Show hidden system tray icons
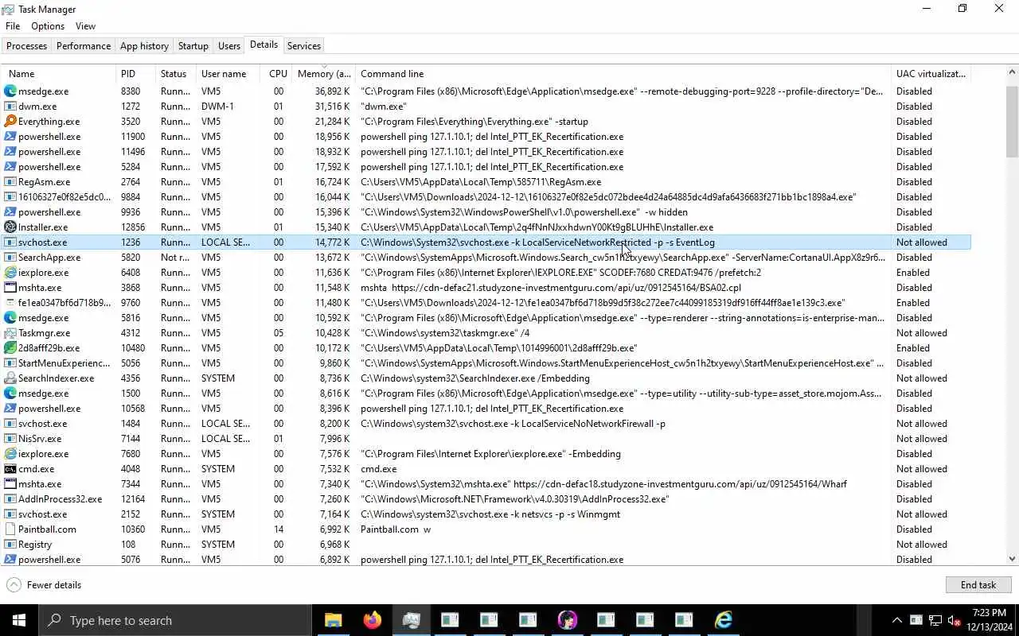The height and width of the screenshot is (636, 1019). (x=897, y=620)
